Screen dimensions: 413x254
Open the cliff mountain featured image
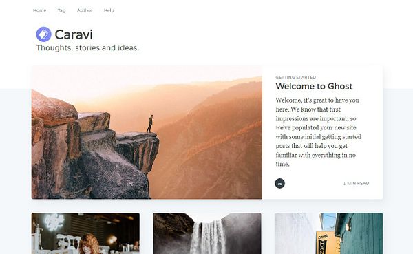click(x=147, y=132)
